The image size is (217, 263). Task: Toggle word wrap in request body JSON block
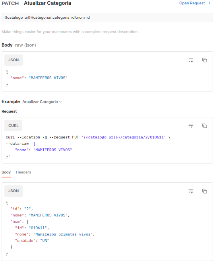coord(191,60)
